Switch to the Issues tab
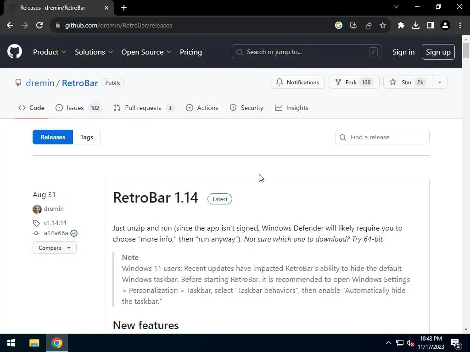 coord(79,108)
